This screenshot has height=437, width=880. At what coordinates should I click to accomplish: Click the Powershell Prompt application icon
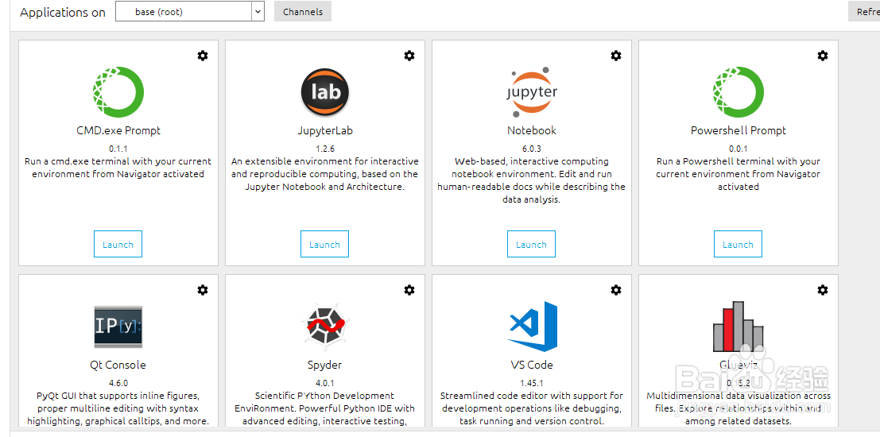point(739,92)
